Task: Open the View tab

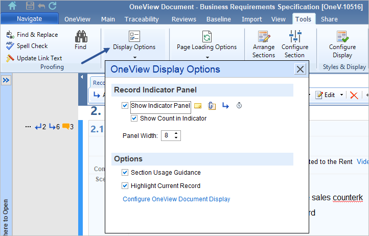Action: (x=278, y=19)
